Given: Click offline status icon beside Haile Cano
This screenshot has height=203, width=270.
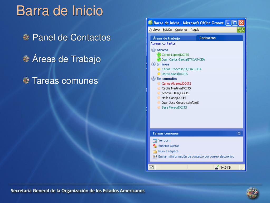Looking at the screenshot, I should pyautogui.click(x=159, y=98).
